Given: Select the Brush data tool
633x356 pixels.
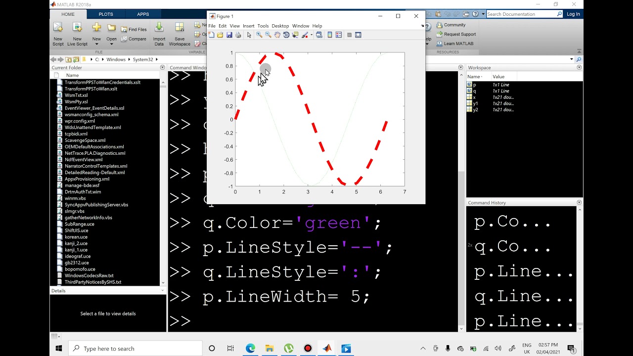Looking at the screenshot, I should (x=305, y=35).
